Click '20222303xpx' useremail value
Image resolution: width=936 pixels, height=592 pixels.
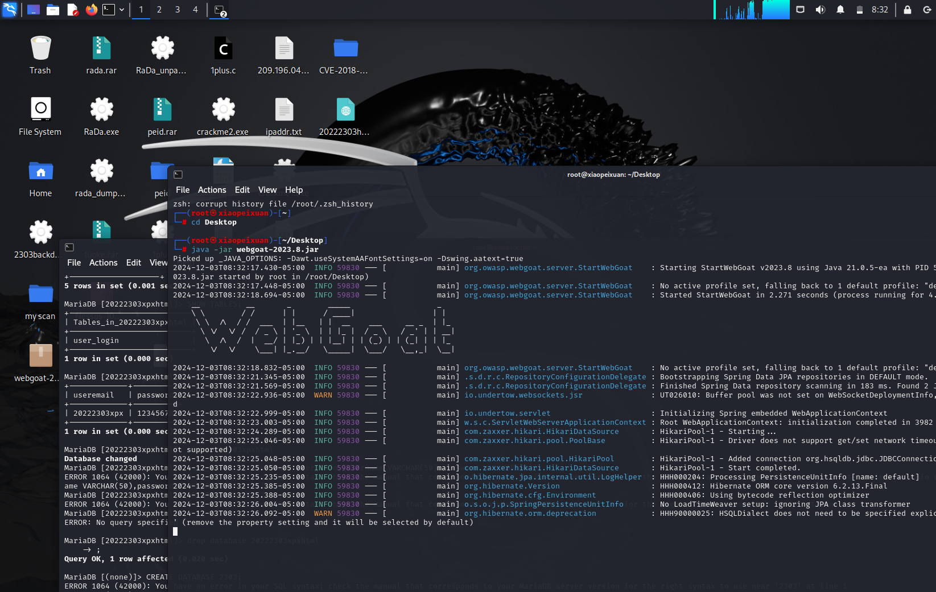[x=98, y=413]
